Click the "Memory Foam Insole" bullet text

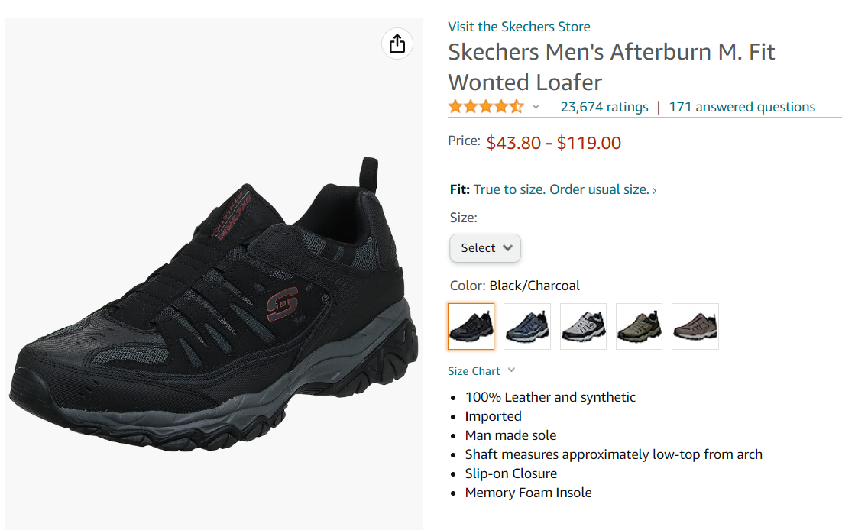tap(528, 493)
